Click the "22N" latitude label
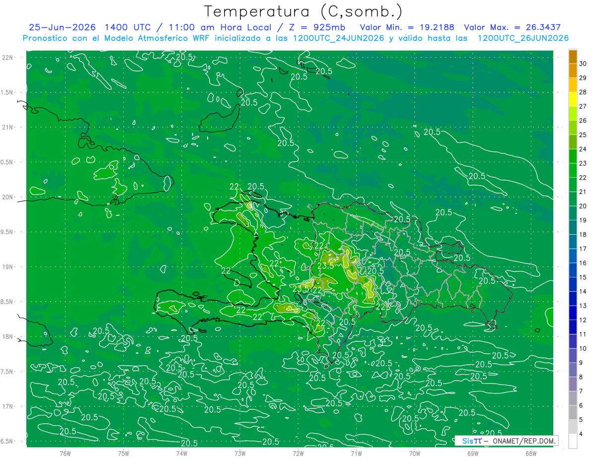This screenshot has width=596, height=460. click(8, 57)
